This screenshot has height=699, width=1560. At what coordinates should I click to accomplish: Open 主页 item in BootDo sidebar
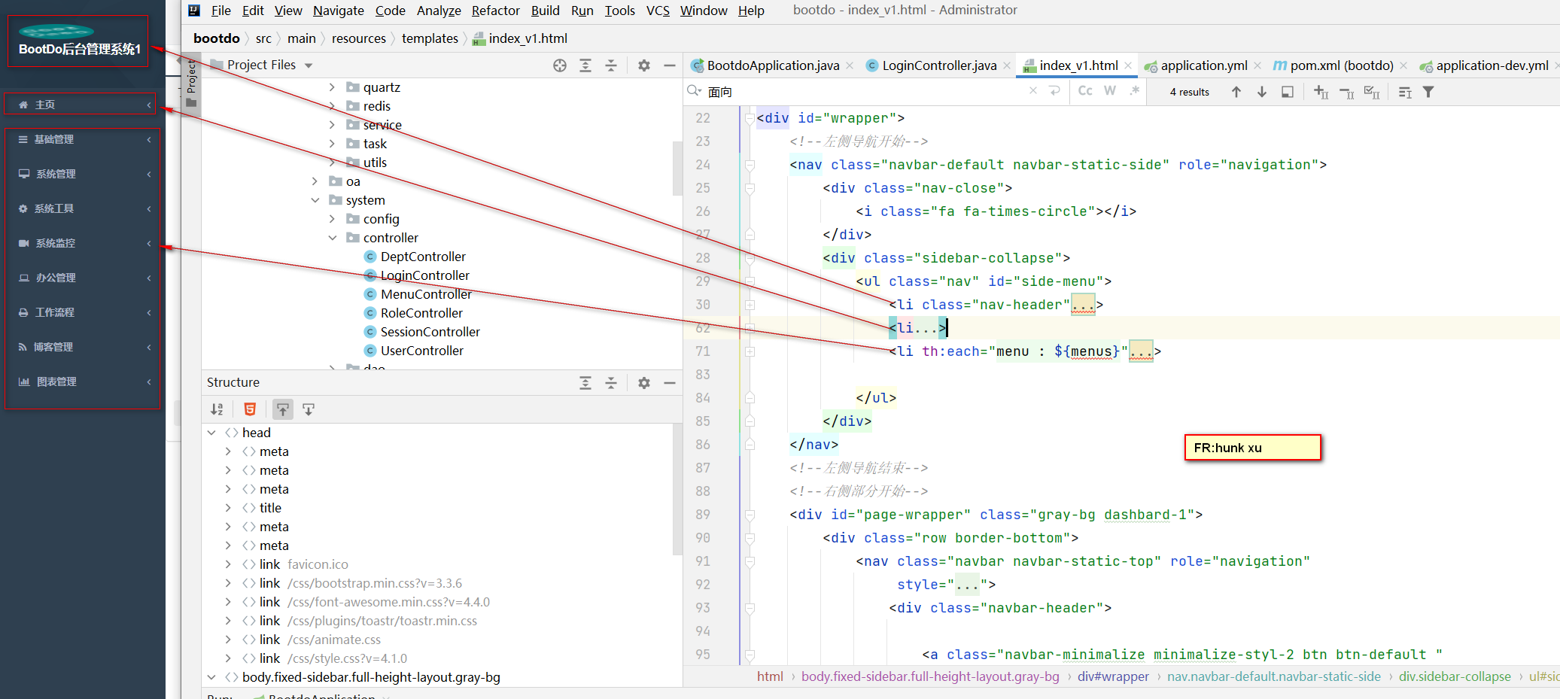point(81,105)
